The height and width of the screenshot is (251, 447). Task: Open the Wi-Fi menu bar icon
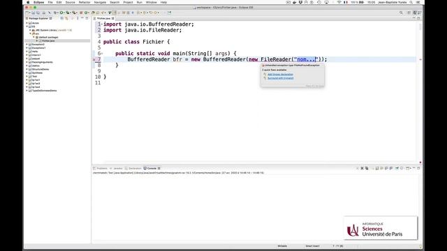[x=339, y=2]
